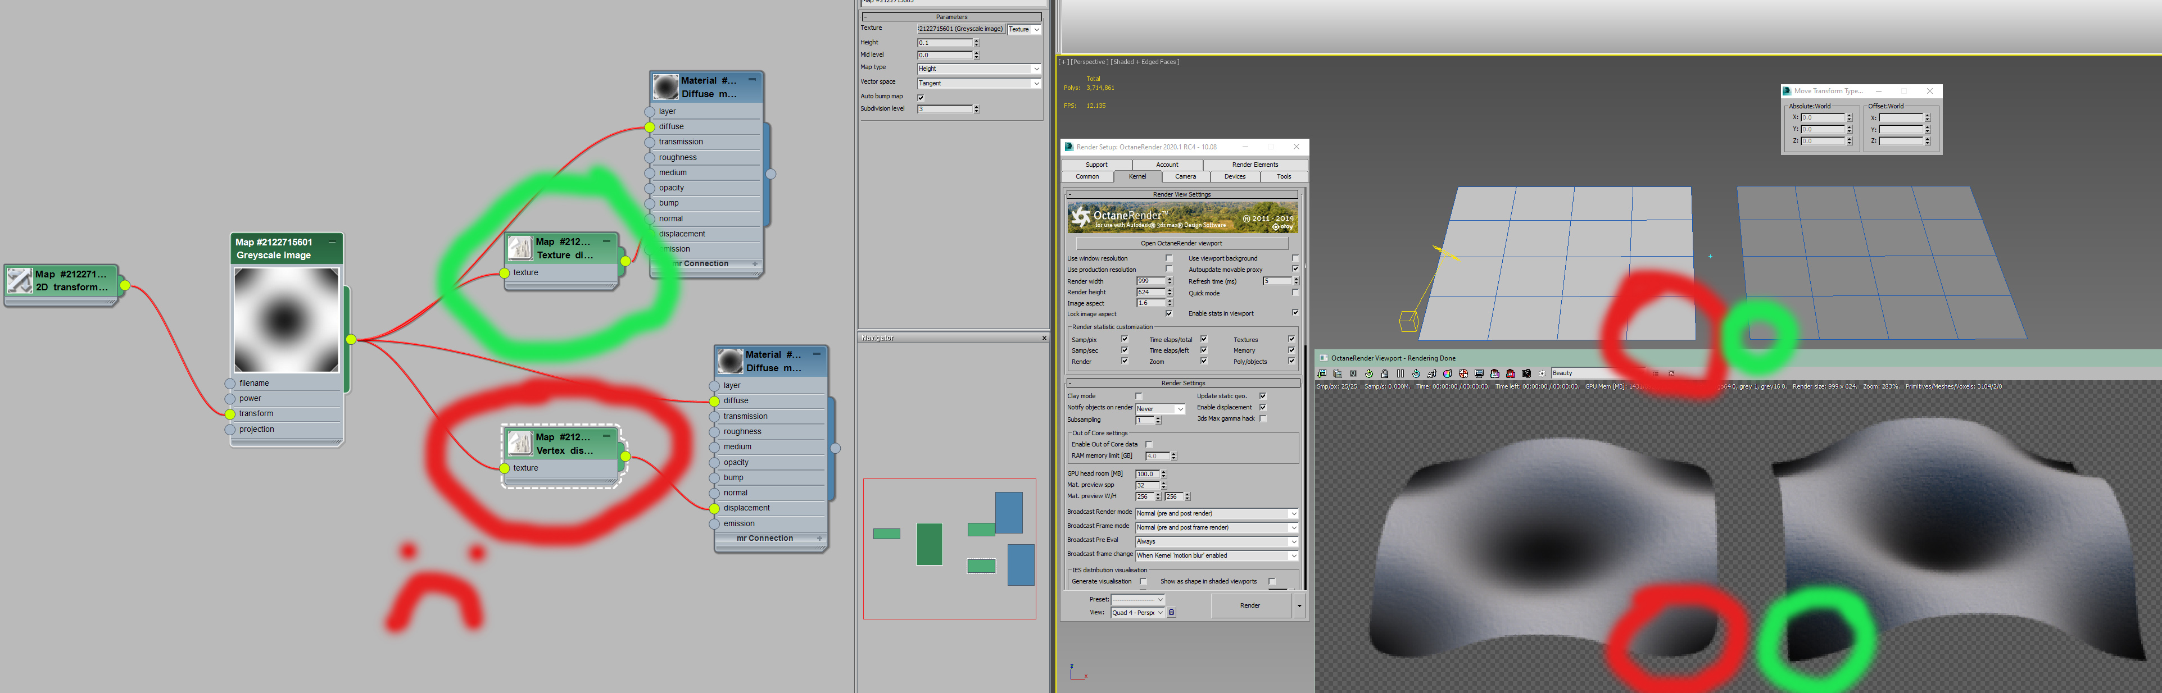This screenshot has width=2162, height=693.
Task: Switch to the Camera tab
Action: 1185,176
